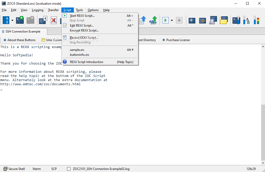The height and width of the screenshot is (172, 265).
Task: Click the connect terminal icon with green play
Action: pyautogui.click(x=20, y=20)
